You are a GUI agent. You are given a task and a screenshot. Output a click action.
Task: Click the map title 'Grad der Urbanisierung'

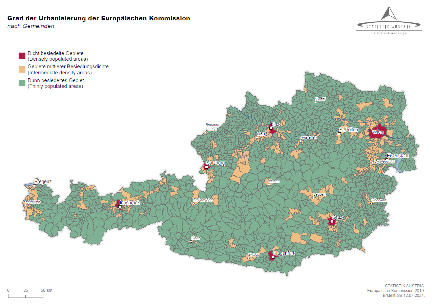99,18
